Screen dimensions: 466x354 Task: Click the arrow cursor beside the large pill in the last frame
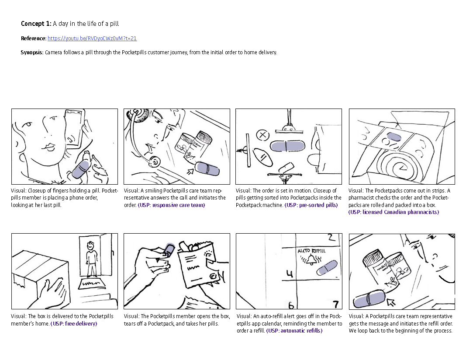[391, 302]
